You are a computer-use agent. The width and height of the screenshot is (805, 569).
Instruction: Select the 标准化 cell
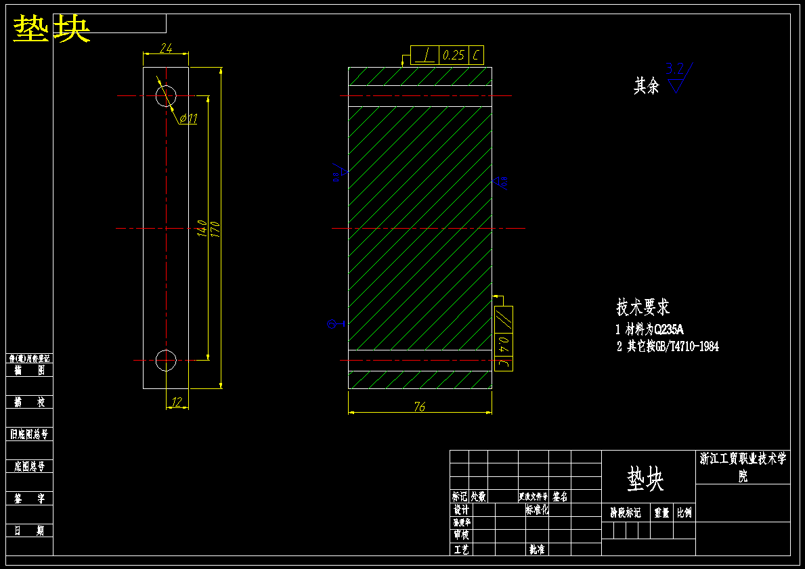coord(537,509)
